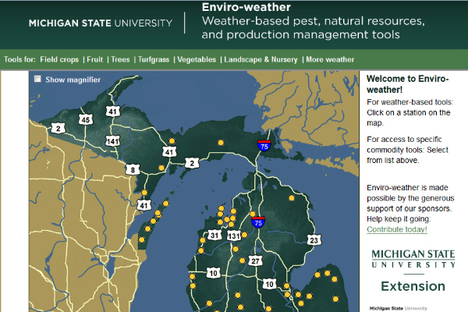Open the Trees tools menu
The height and width of the screenshot is (312, 468).
coord(119,59)
